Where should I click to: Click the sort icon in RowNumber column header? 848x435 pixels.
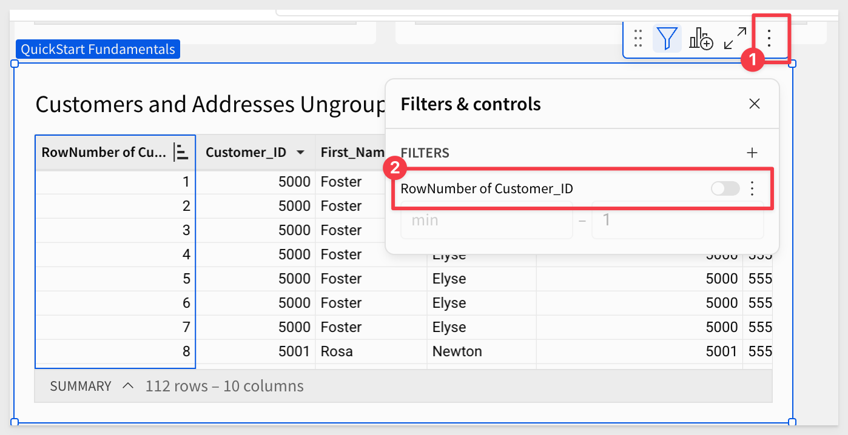181,152
